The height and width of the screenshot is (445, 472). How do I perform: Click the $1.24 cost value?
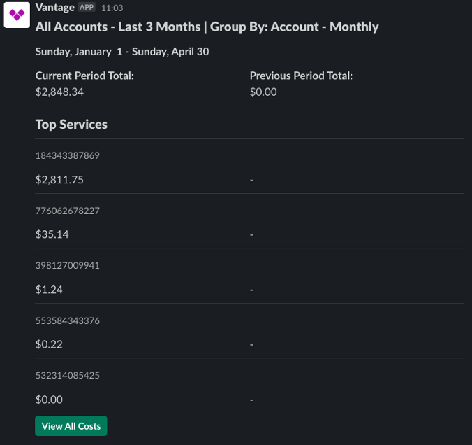(x=49, y=290)
